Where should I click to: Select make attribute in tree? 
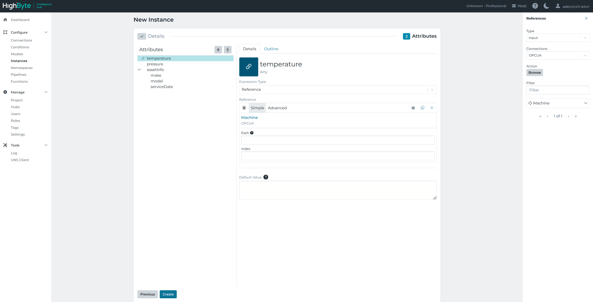(156, 75)
